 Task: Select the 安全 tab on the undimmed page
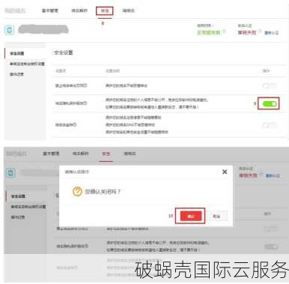(105, 10)
